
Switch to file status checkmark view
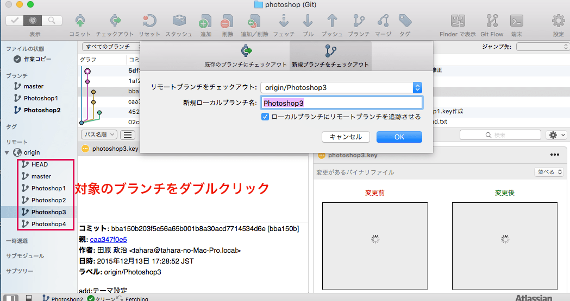pyautogui.click(x=15, y=21)
